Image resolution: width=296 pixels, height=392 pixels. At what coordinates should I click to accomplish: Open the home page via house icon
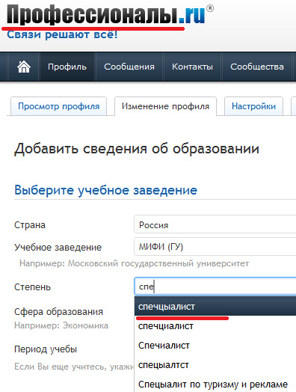point(24,67)
